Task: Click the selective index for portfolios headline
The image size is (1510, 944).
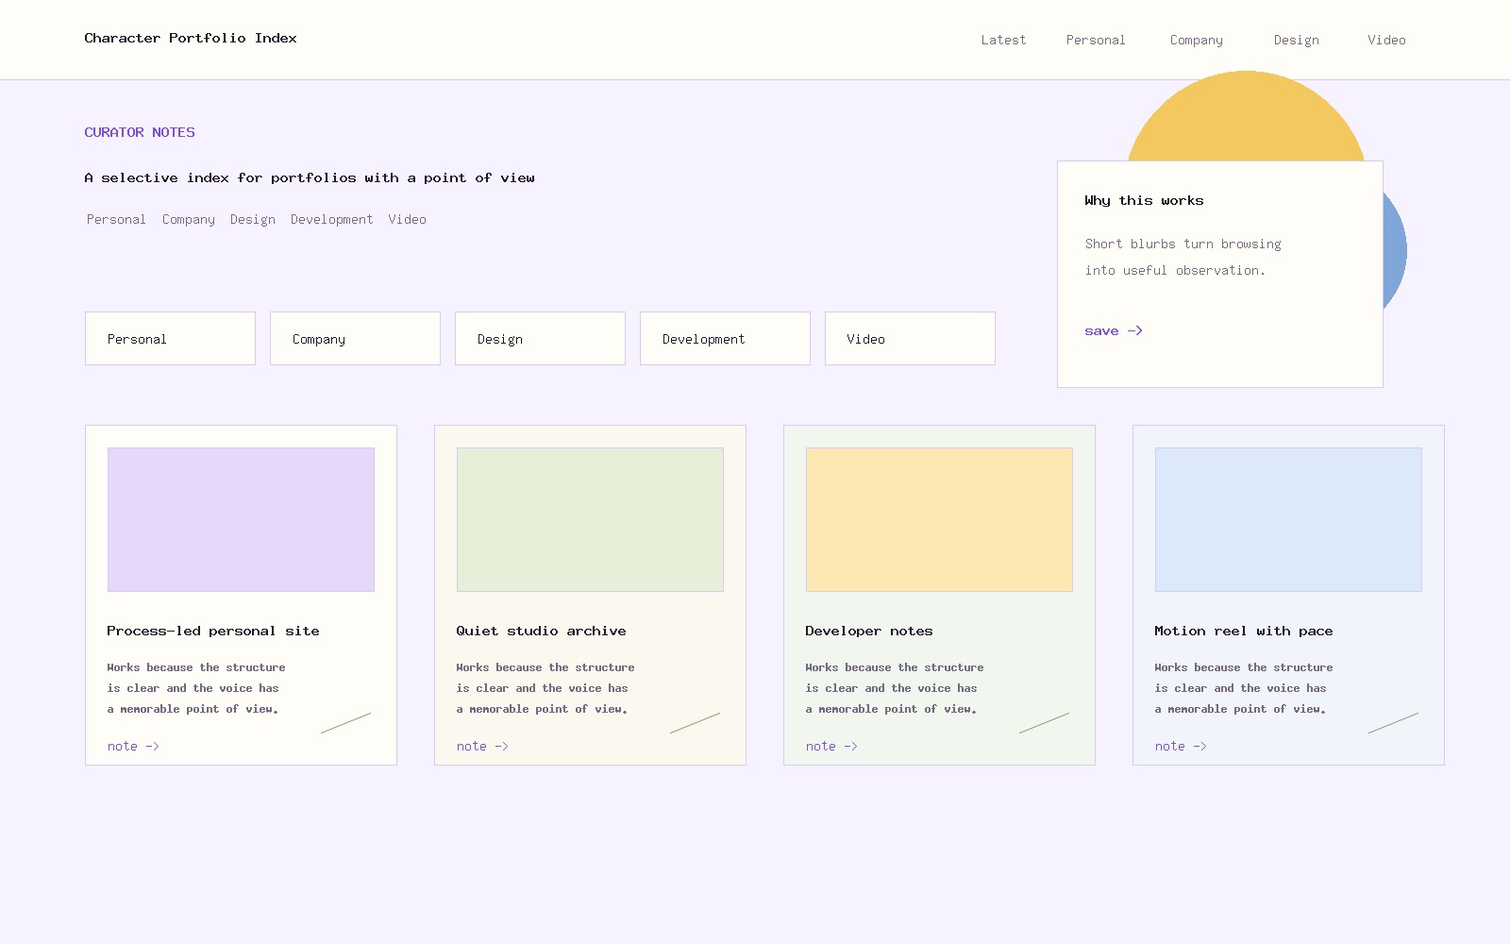Action: (310, 177)
